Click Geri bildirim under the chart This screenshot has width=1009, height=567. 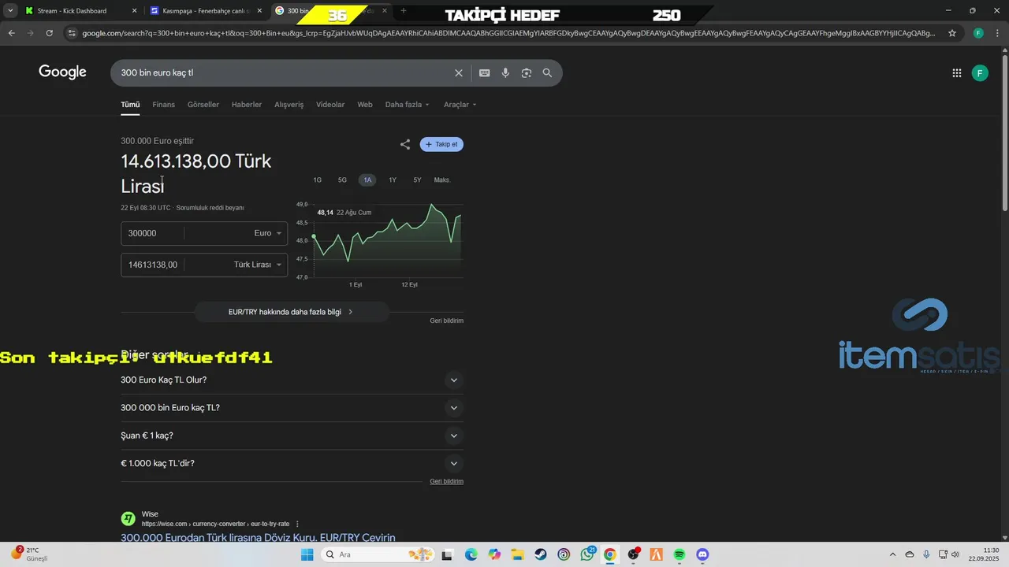[x=447, y=321]
